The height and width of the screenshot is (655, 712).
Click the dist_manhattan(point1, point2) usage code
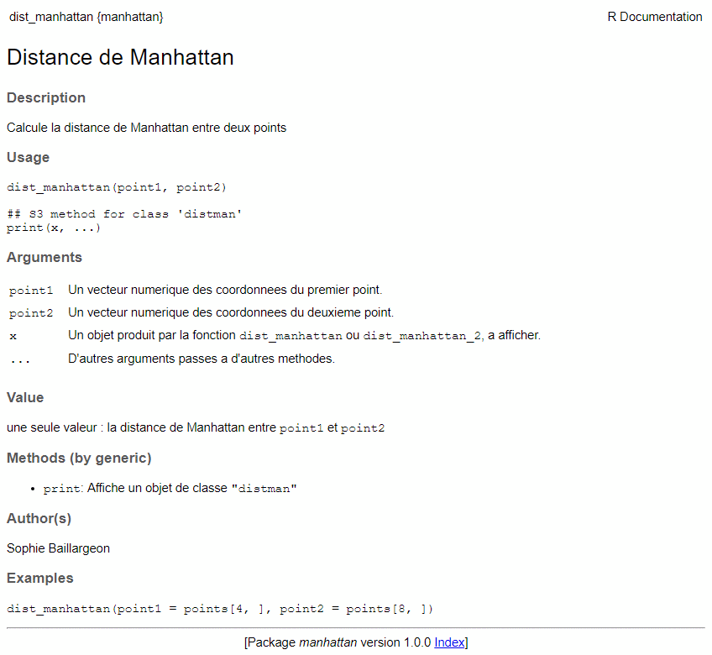coord(117,187)
